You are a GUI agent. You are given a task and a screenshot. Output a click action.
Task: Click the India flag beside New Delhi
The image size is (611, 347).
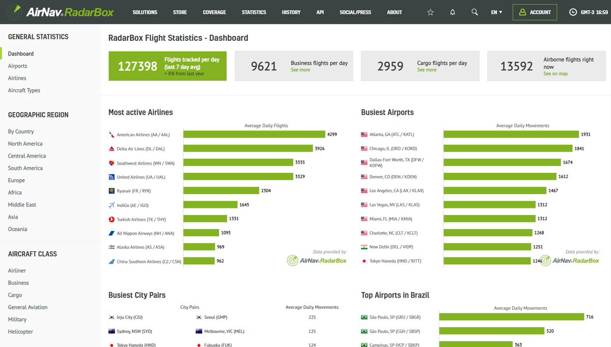(364, 247)
